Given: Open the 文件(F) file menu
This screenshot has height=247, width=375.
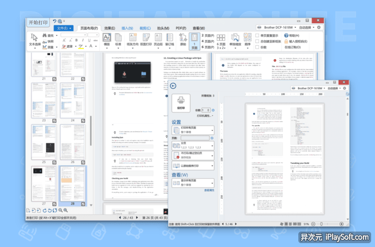Looking at the screenshot, I should coord(63,28).
